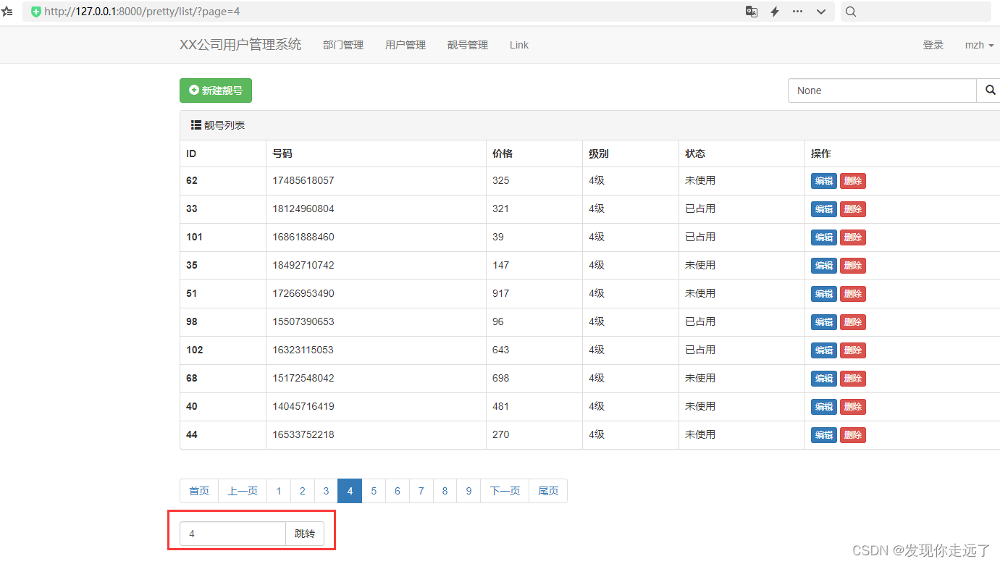The image size is (1000, 564).
Task: Click the green security shield icon
Action: (36, 12)
